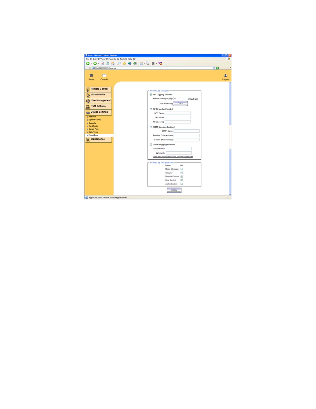This screenshot has height=409, width=316.
Task: Click the Messenger icon in toolbar
Action: (160, 64)
